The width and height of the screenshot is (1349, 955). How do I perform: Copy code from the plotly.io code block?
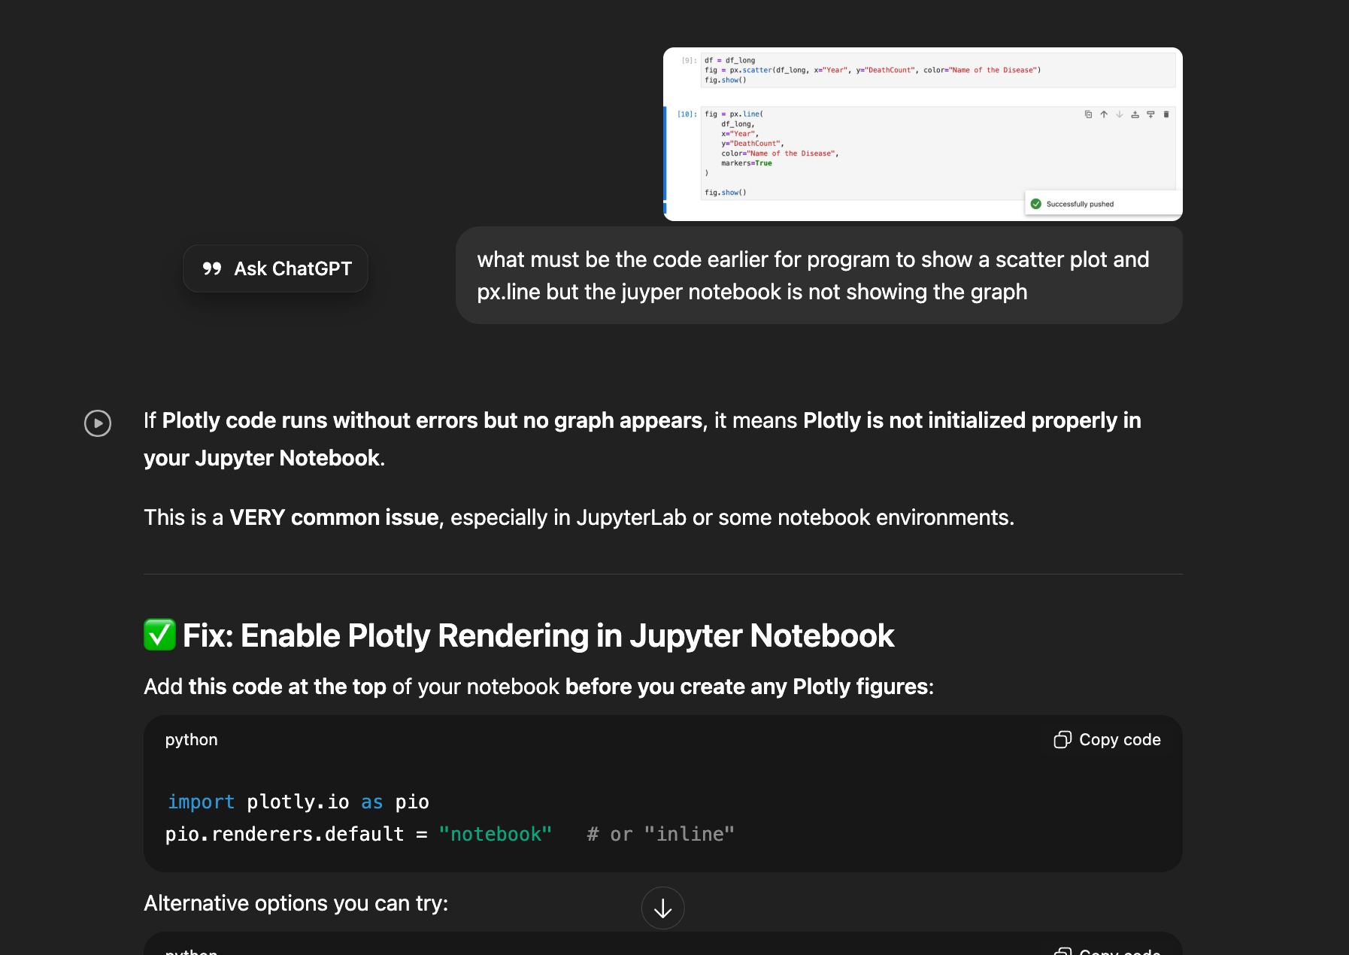1107,740
